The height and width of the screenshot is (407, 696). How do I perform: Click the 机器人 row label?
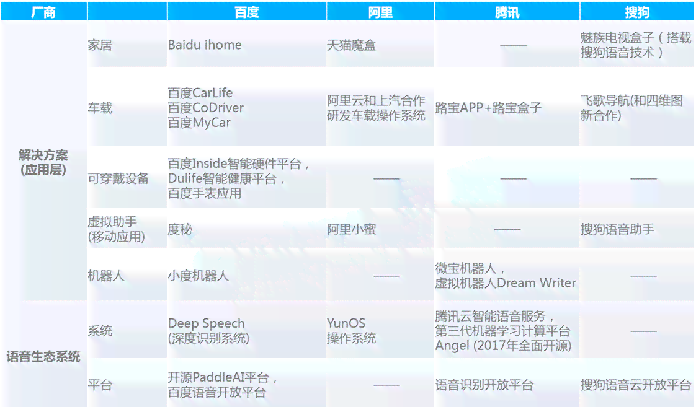pyautogui.click(x=106, y=276)
